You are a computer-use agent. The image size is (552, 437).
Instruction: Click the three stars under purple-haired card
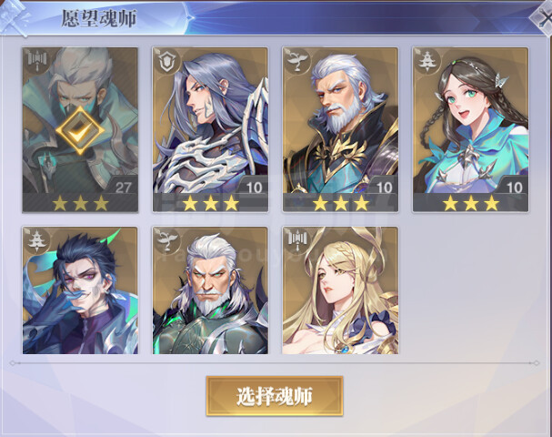[x=211, y=203]
